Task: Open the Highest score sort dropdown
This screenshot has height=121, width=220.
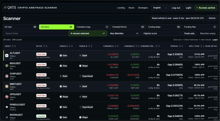Action: (161, 33)
